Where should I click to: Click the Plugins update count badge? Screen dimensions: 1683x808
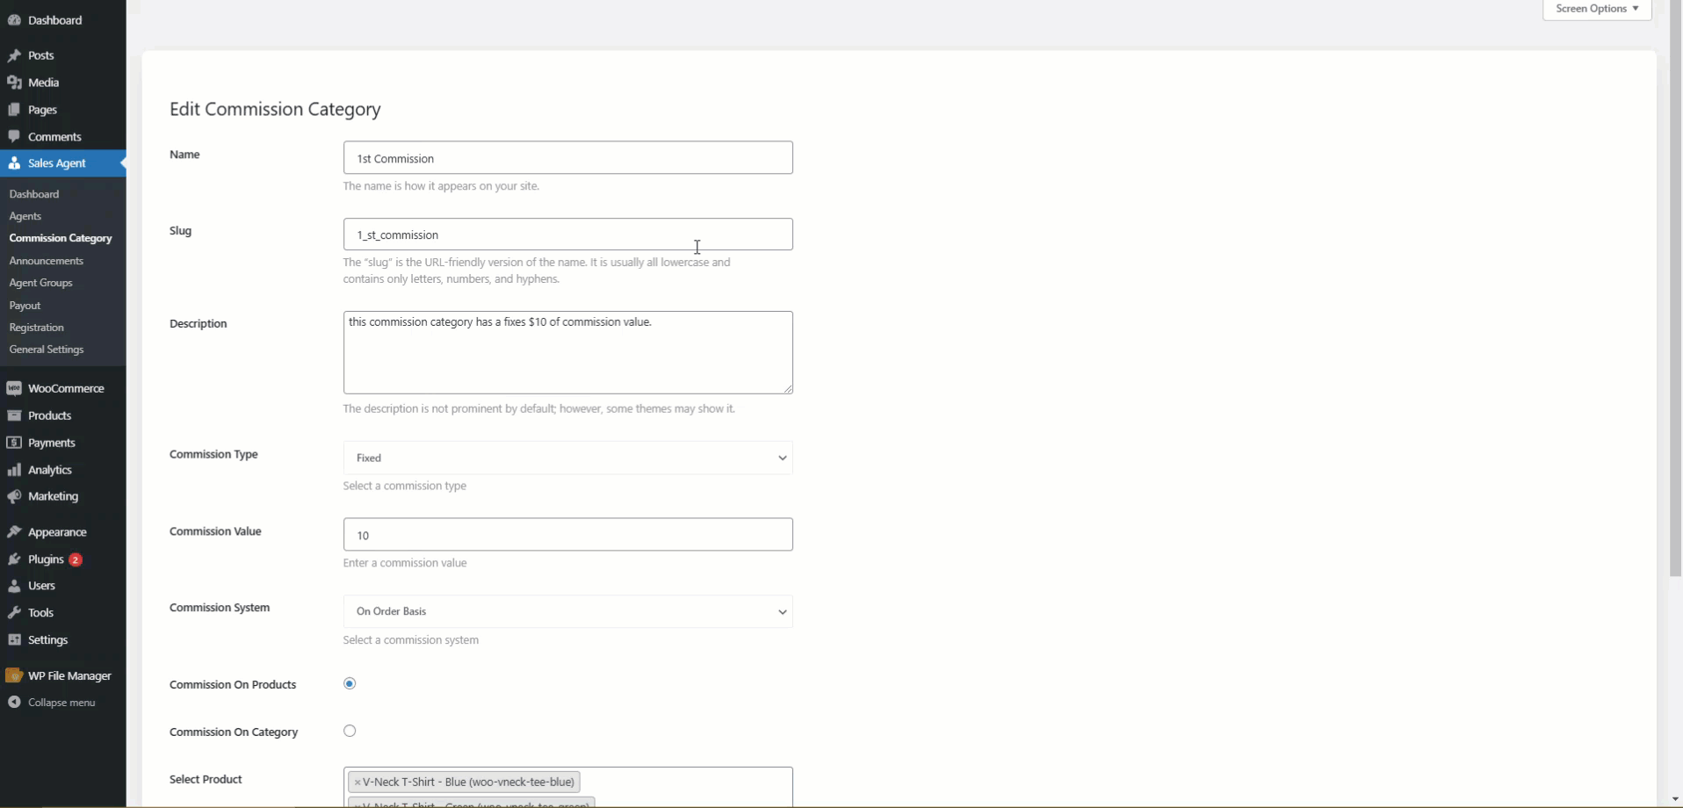pyautogui.click(x=76, y=559)
